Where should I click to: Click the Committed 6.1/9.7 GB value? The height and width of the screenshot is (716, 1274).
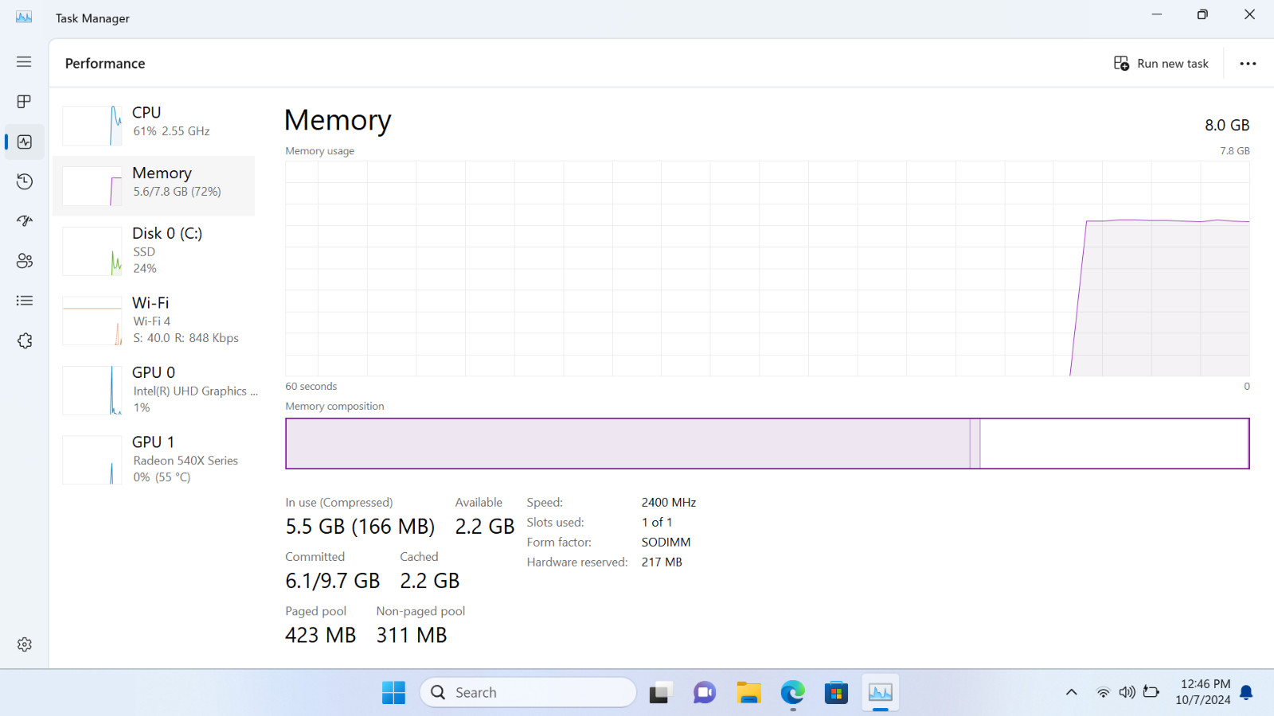click(333, 581)
